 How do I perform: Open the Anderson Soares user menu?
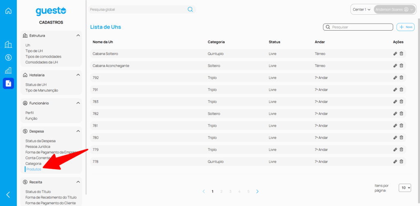[394, 9]
